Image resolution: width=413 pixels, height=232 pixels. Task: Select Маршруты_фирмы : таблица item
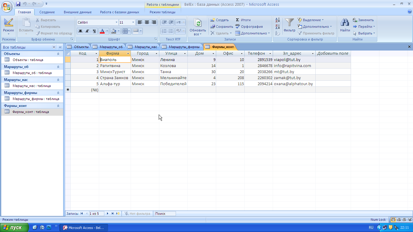point(32,99)
